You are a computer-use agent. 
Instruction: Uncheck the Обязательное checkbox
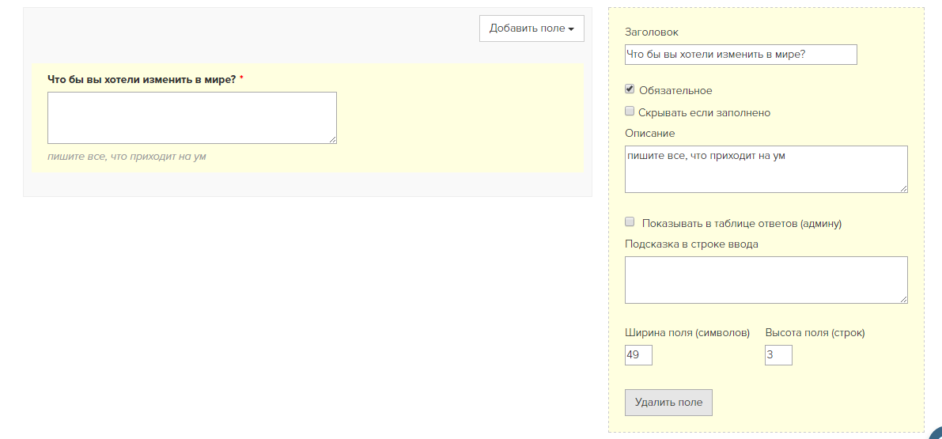[x=630, y=89]
